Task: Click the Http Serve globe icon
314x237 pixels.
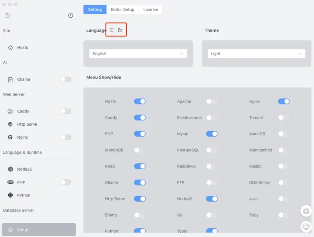Action: point(10,124)
